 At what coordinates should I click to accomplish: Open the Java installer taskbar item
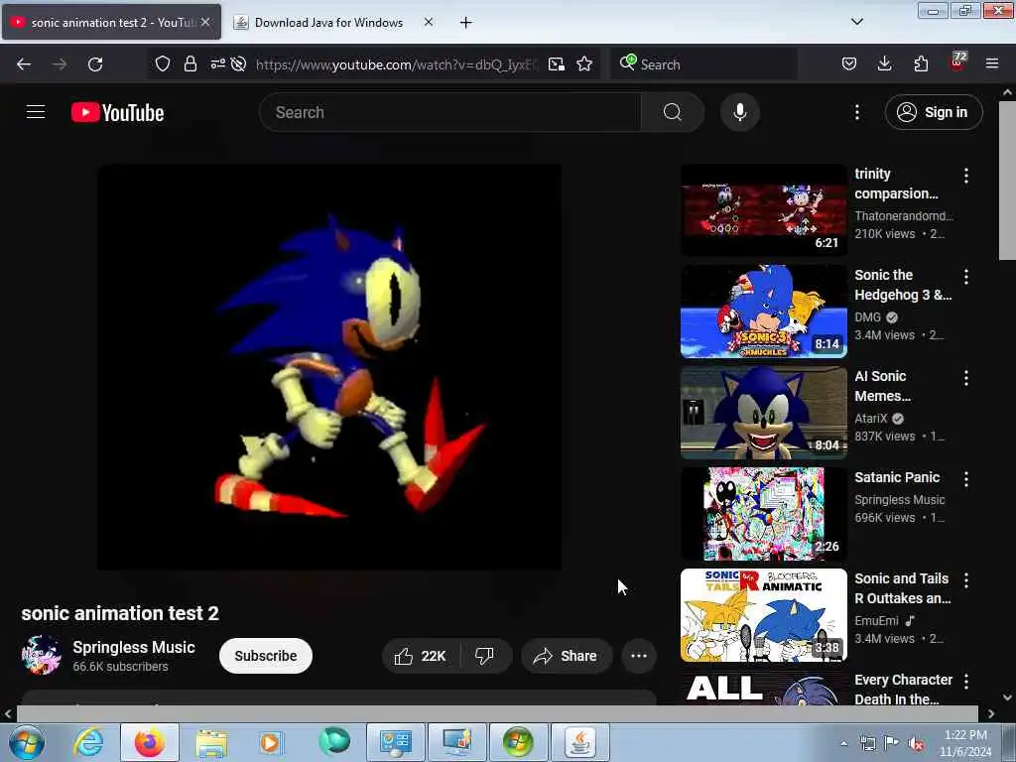pos(579,742)
